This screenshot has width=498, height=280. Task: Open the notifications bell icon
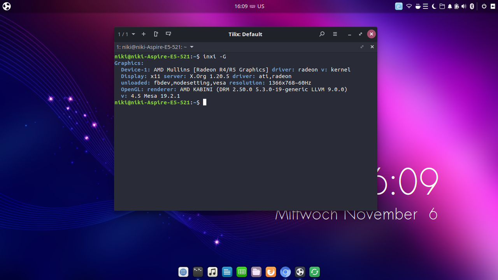[450, 6]
